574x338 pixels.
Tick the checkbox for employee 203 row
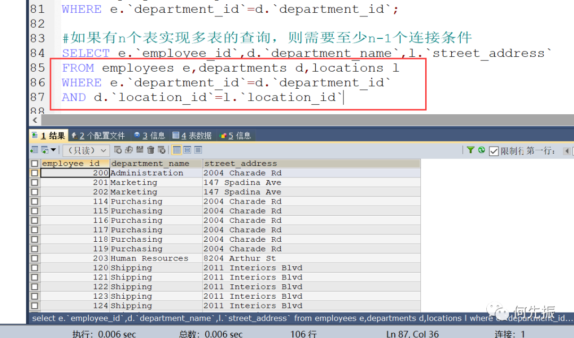(x=35, y=258)
